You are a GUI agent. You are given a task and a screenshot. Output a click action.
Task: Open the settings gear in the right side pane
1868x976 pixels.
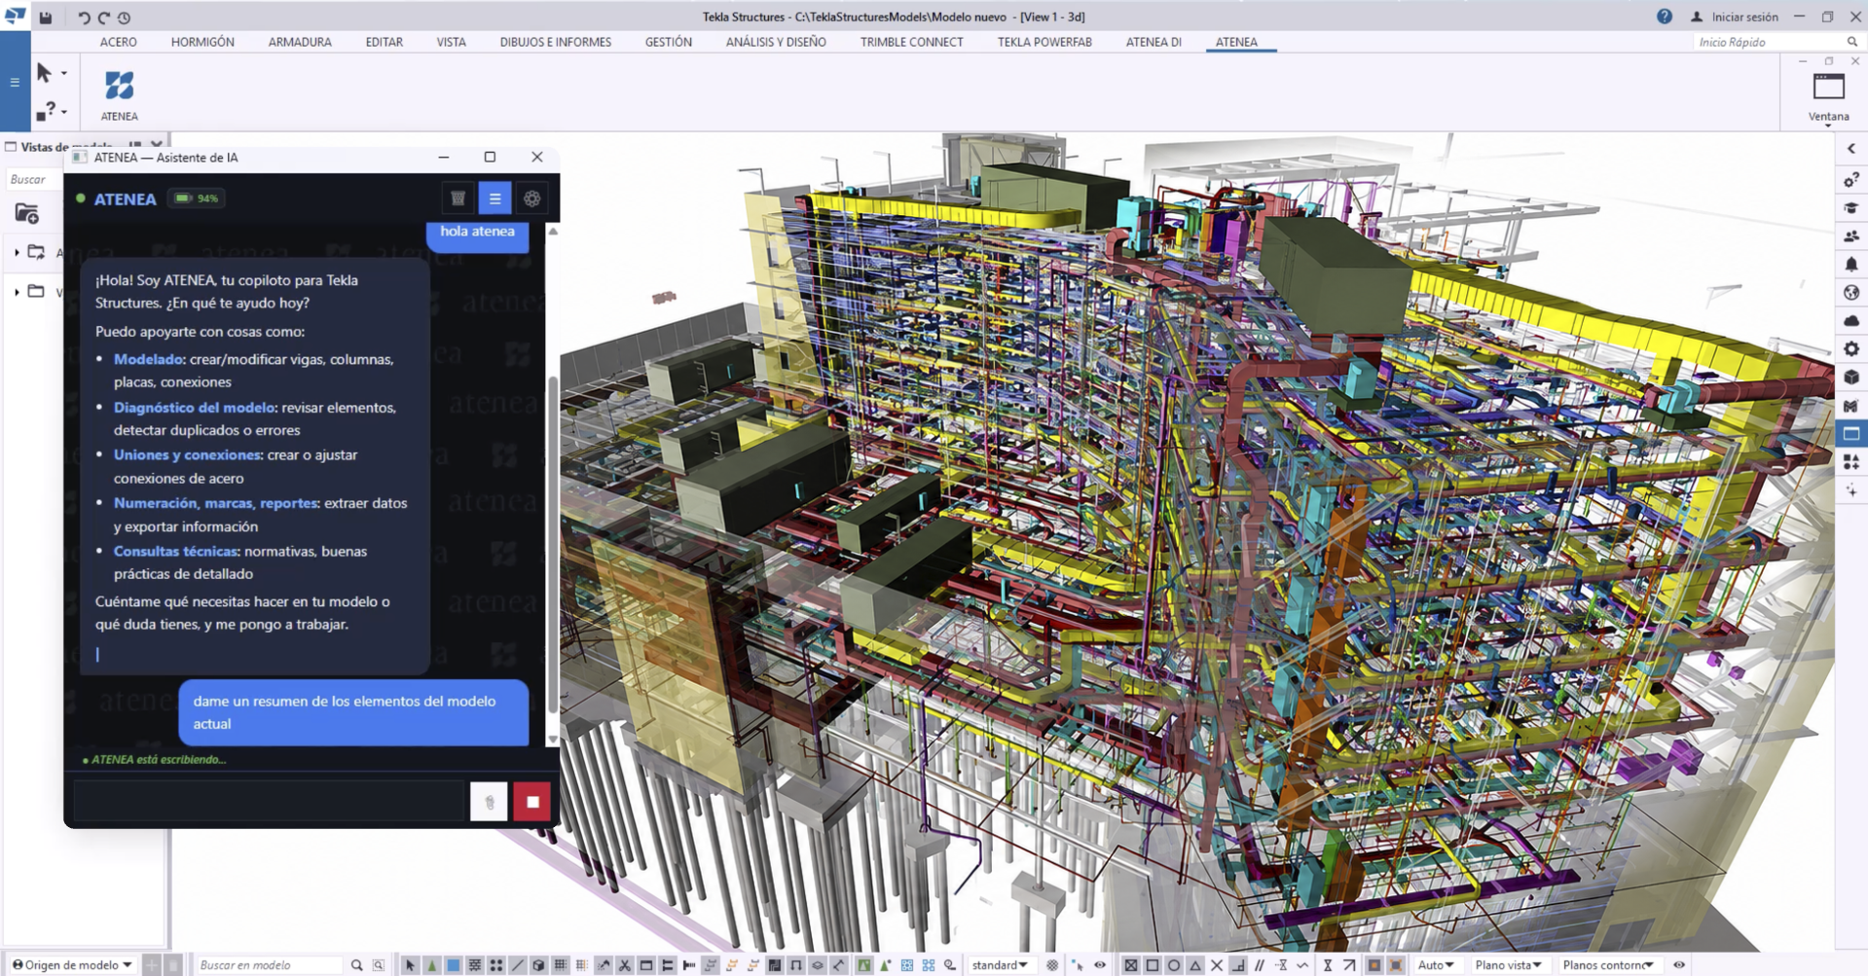(x=1851, y=348)
